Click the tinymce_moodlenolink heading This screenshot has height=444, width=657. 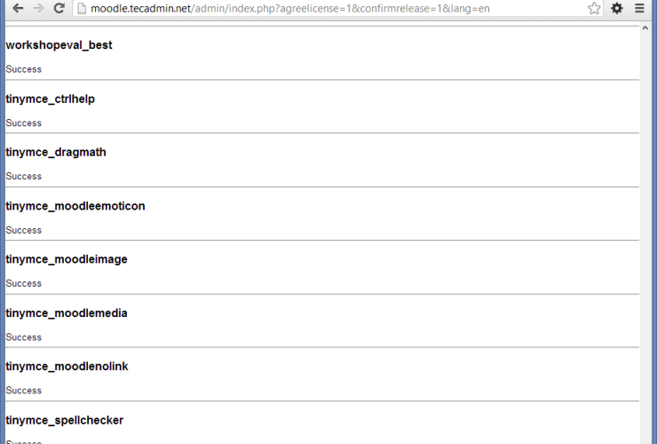[x=67, y=366]
